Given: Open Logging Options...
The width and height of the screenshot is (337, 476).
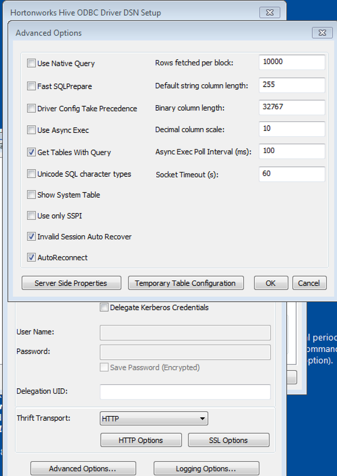Looking at the screenshot, I should [206, 468].
